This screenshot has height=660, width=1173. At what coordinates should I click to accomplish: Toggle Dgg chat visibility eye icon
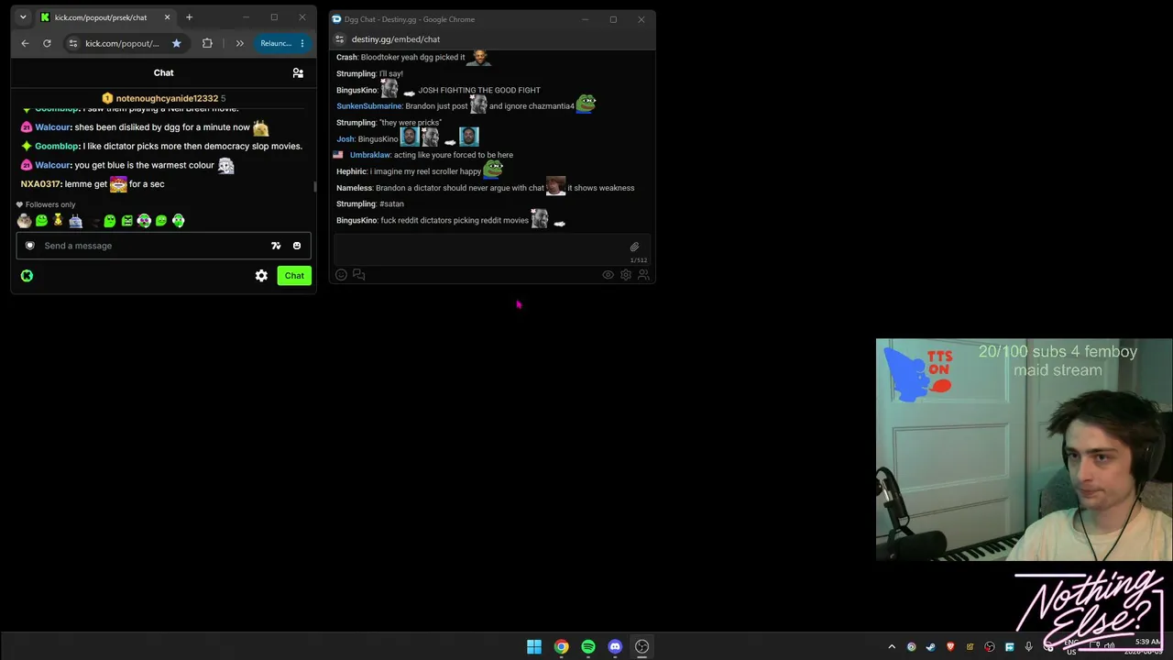pos(608,275)
